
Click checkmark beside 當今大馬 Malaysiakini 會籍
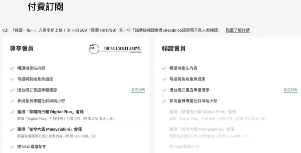tap(12, 129)
